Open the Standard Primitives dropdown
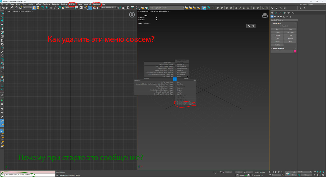The width and height of the screenshot is (326, 177). click(284, 20)
